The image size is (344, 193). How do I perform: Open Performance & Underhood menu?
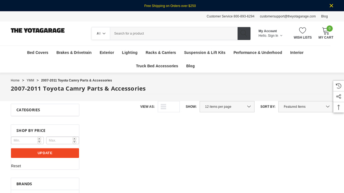[x=258, y=52]
